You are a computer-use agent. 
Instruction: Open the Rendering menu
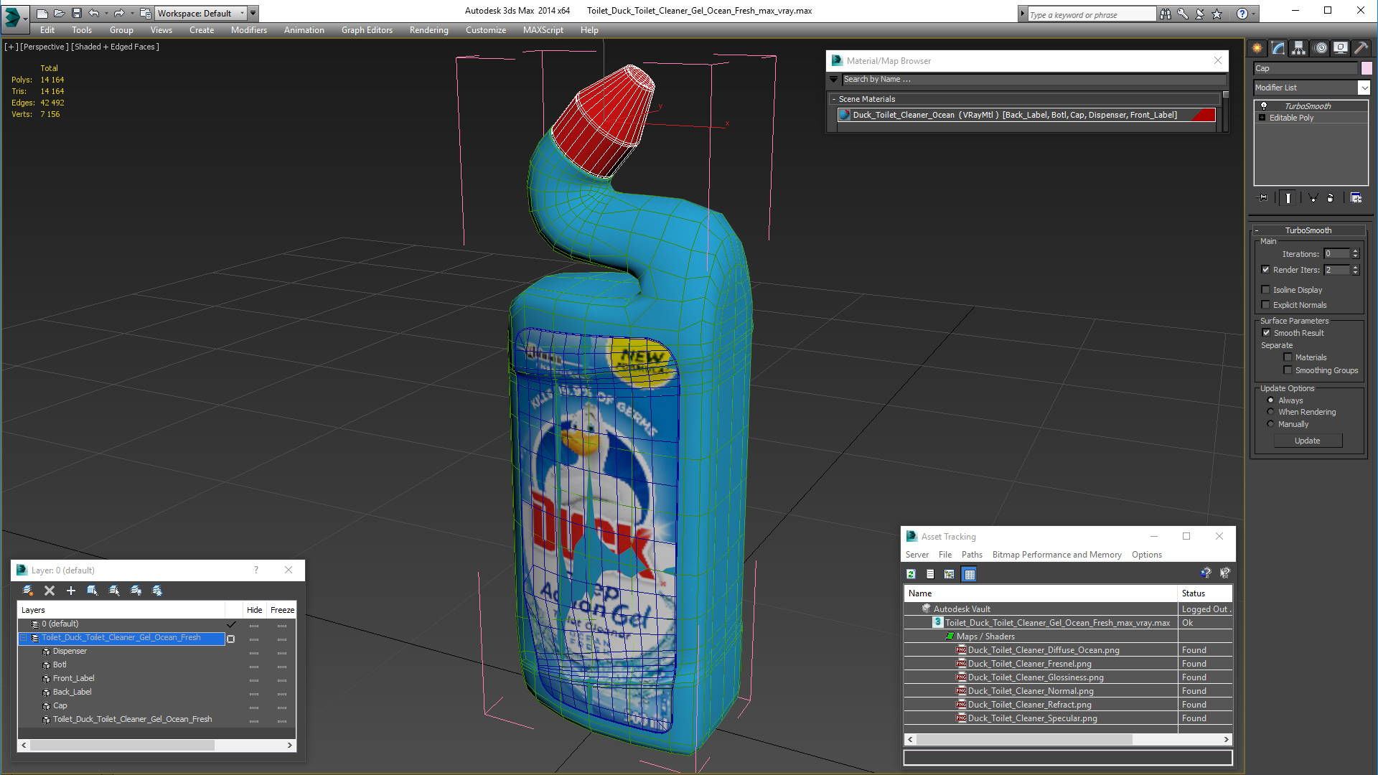pos(428,30)
